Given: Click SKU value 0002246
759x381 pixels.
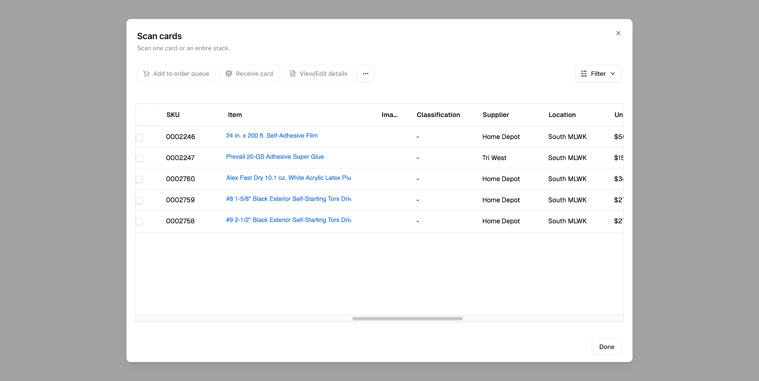Looking at the screenshot, I should [x=180, y=137].
